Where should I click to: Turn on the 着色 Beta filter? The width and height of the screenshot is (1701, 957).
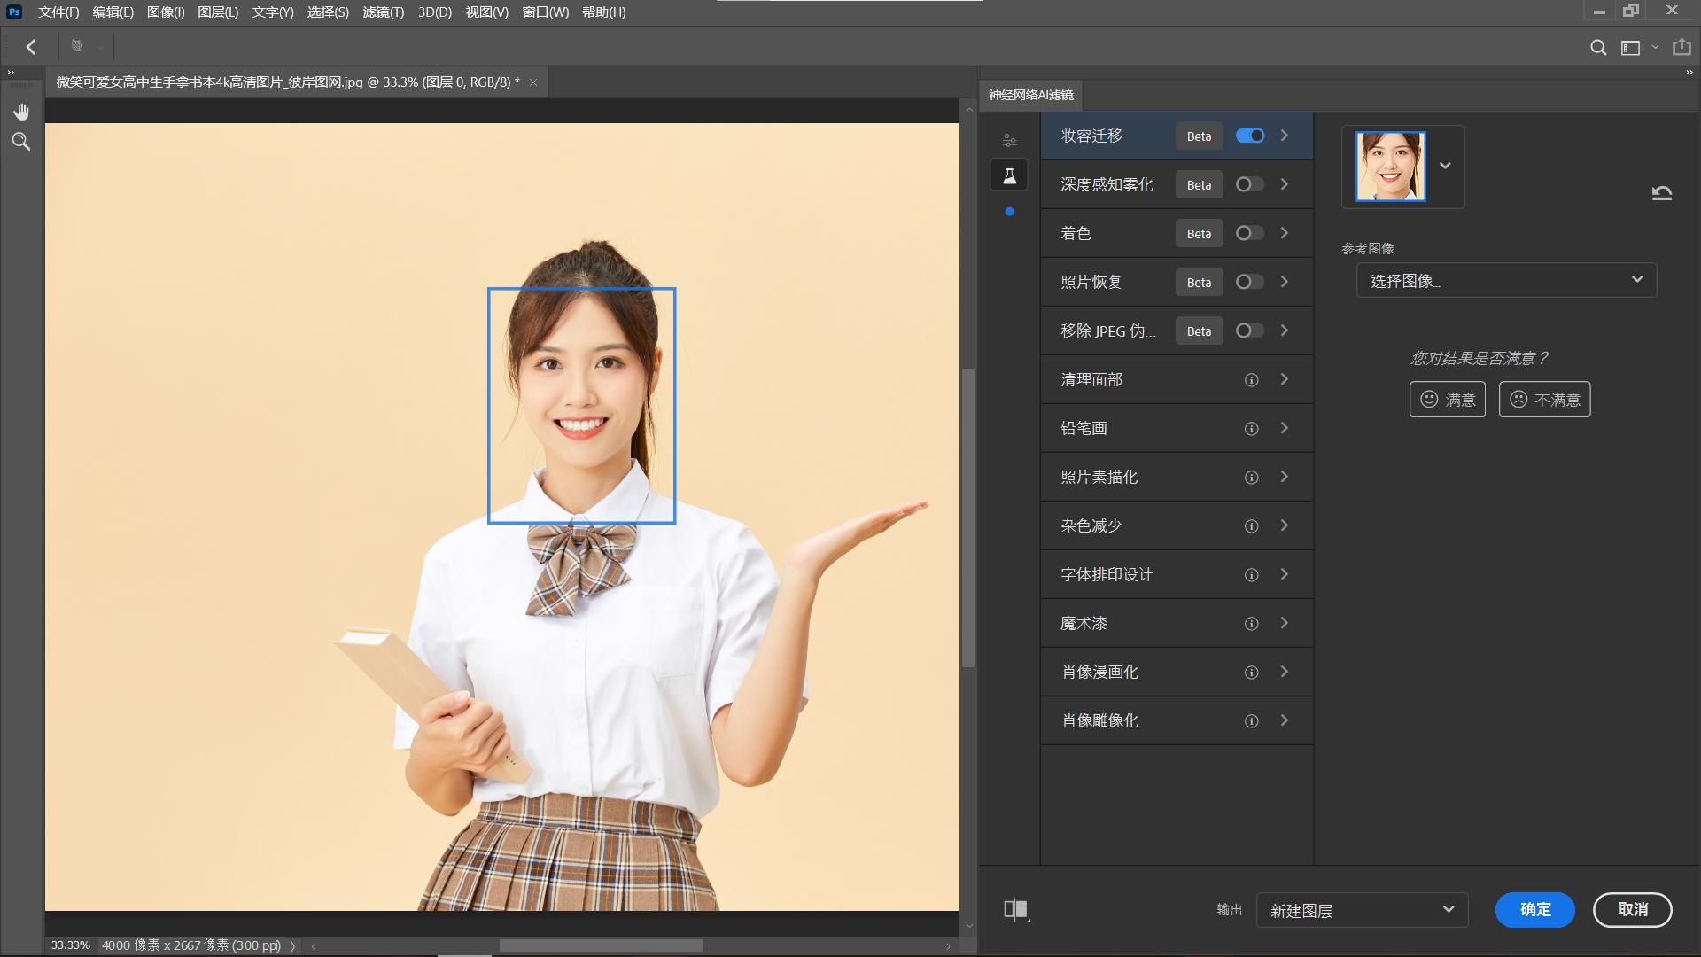point(1249,233)
